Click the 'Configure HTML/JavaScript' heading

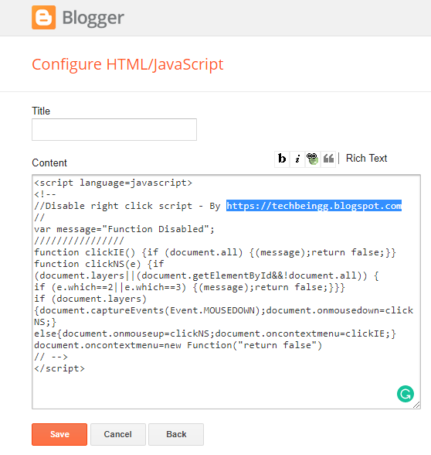tap(127, 64)
